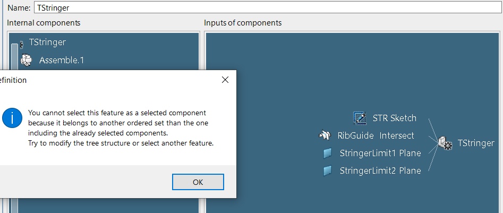Click the vertical tree branch line under TStringer
Screen dimensions: 503x213
pyautogui.click(x=14, y=129)
